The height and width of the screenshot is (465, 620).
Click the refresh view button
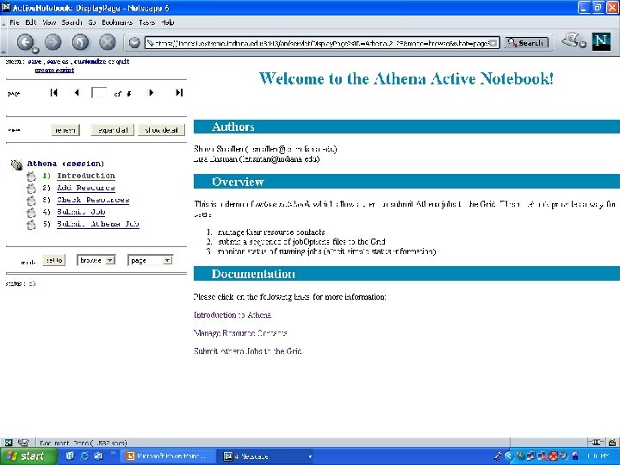click(65, 130)
